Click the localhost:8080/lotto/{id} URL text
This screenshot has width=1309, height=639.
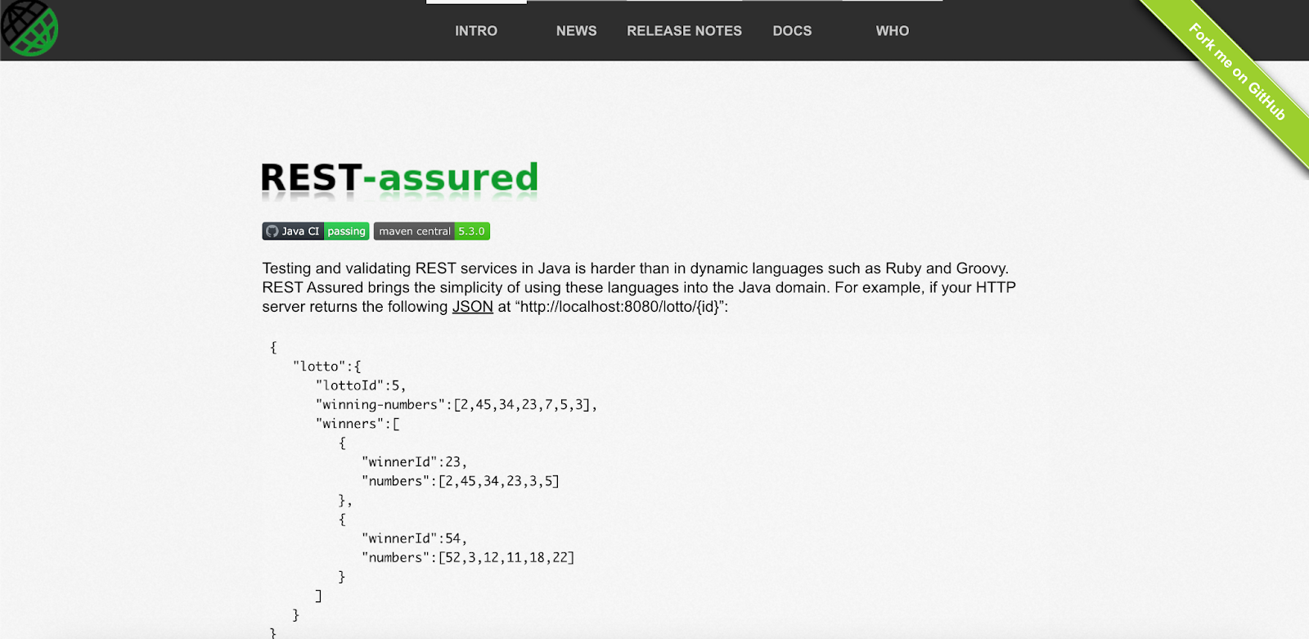pos(620,307)
